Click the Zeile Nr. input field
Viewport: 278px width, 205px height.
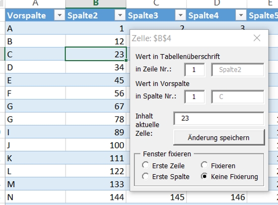pyautogui.click(x=194, y=70)
